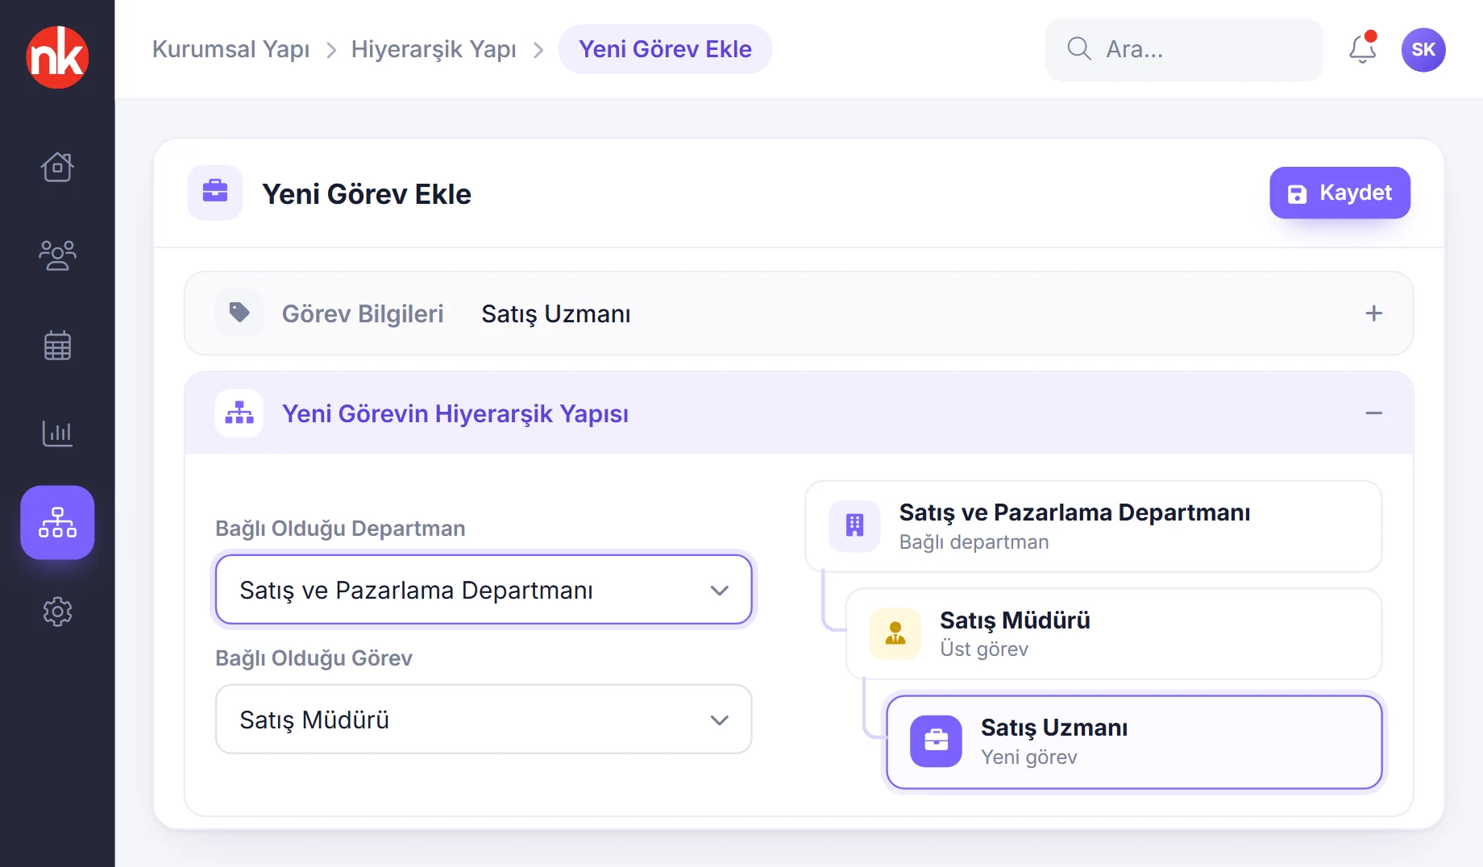Screen dimensions: 1483x867
Task: Click the briefcase icon beside page title
Action: click(215, 193)
